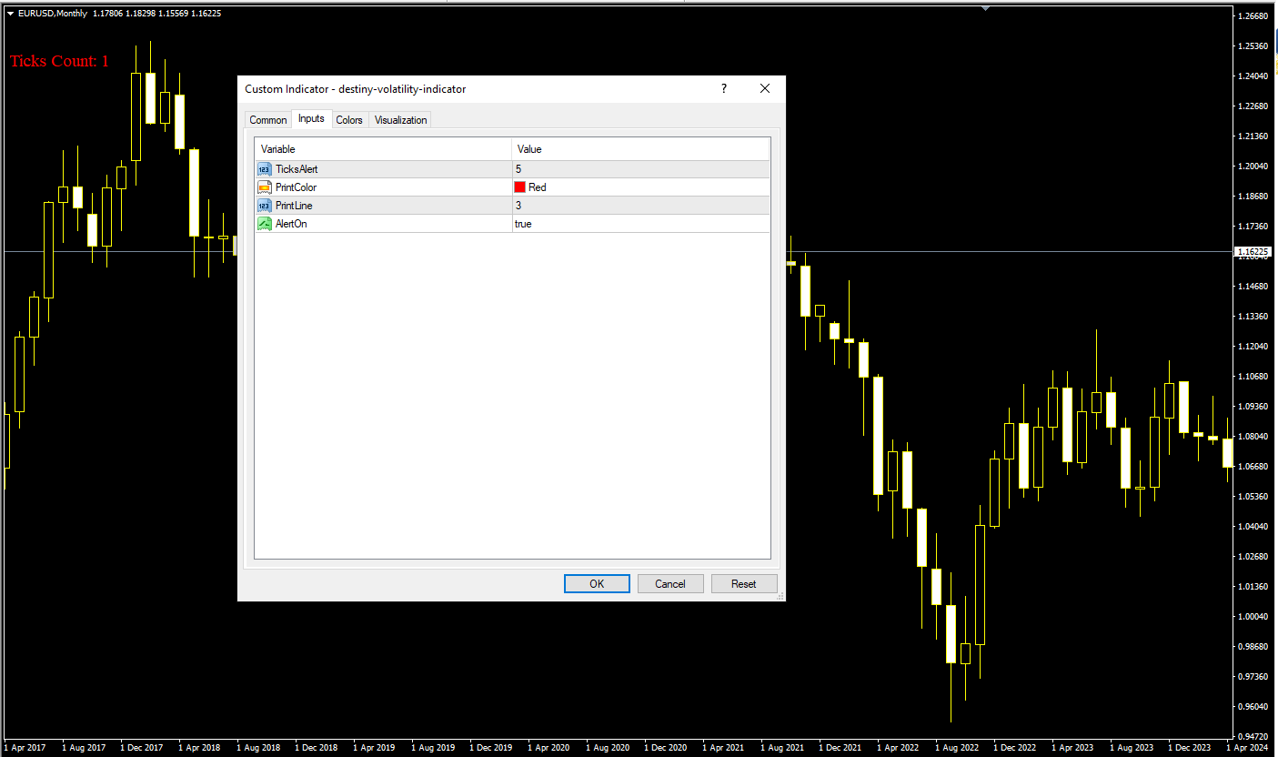Viewport: 1278px width, 757px height.
Task: Switch to the Common tab
Action: 268,120
